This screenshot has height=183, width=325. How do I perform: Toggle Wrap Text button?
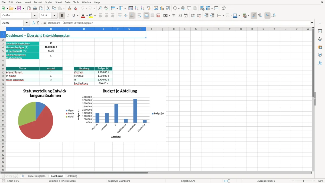[x=139, y=16]
